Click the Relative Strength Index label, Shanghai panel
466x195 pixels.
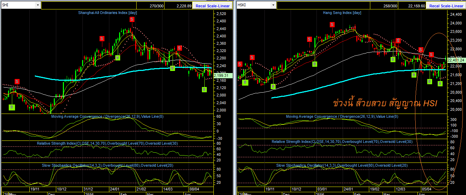click(108, 143)
